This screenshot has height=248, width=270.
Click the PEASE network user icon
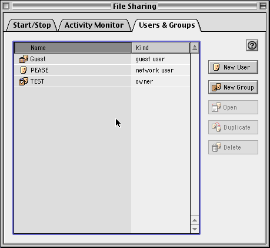point(24,70)
